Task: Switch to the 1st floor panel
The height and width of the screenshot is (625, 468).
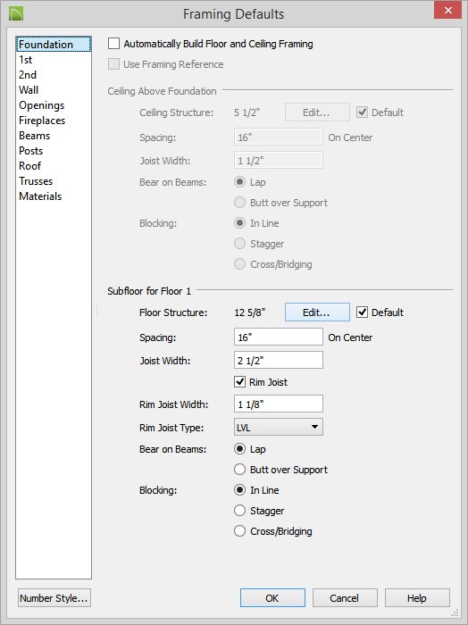Action: (x=26, y=60)
